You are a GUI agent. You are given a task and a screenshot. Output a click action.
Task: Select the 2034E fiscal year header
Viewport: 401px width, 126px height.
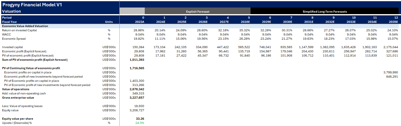[372, 22]
